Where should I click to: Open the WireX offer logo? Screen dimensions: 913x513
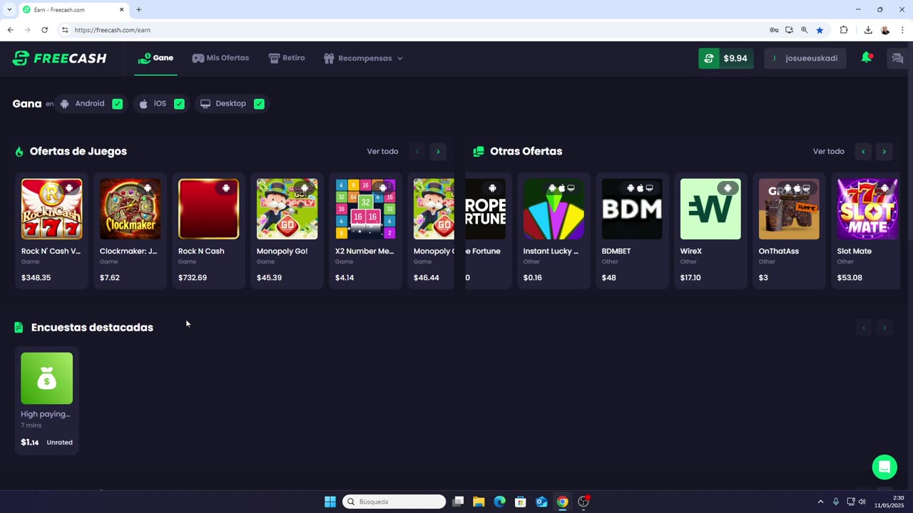click(x=710, y=209)
